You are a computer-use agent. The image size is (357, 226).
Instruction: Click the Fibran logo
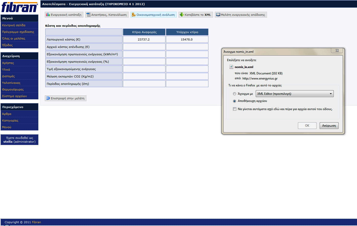[19, 7]
